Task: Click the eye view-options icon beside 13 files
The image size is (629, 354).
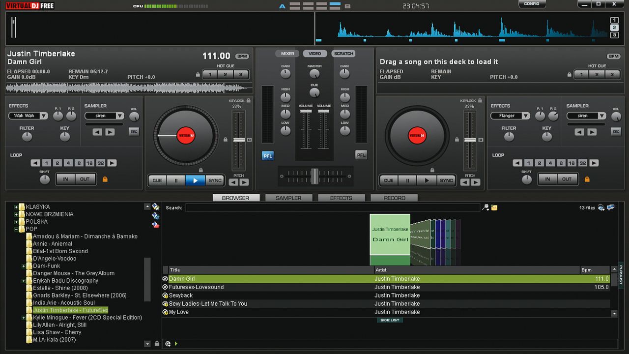Action: tap(601, 207)
